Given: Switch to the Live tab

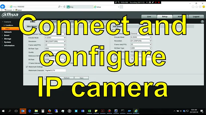Looking at the screenshot, I should pyautogui.click(x=149, y=17).
